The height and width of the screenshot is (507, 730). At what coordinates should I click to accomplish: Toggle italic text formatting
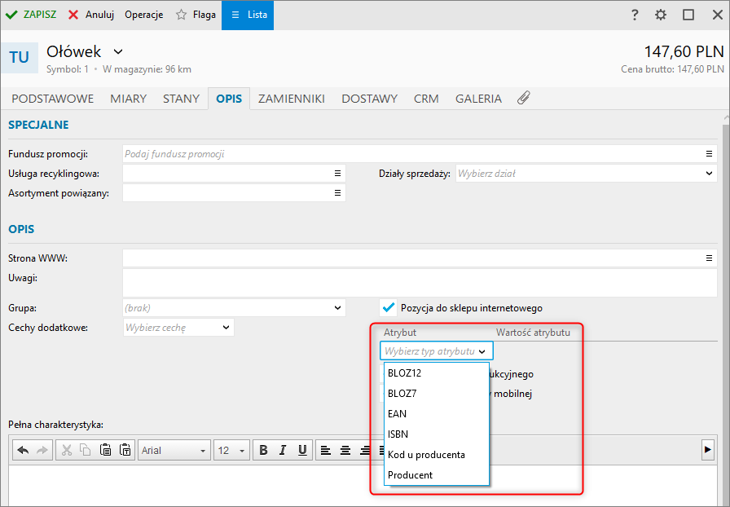(283, 450)
